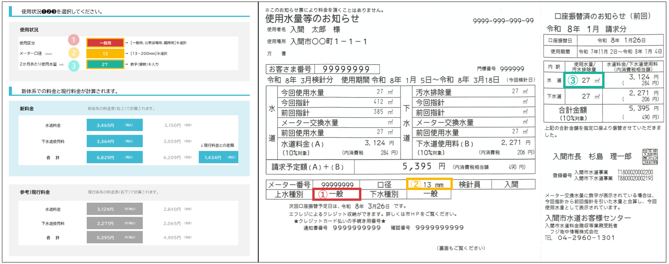
Task: Select the registration number T1800020002200
Action: [x=635, y=172]
